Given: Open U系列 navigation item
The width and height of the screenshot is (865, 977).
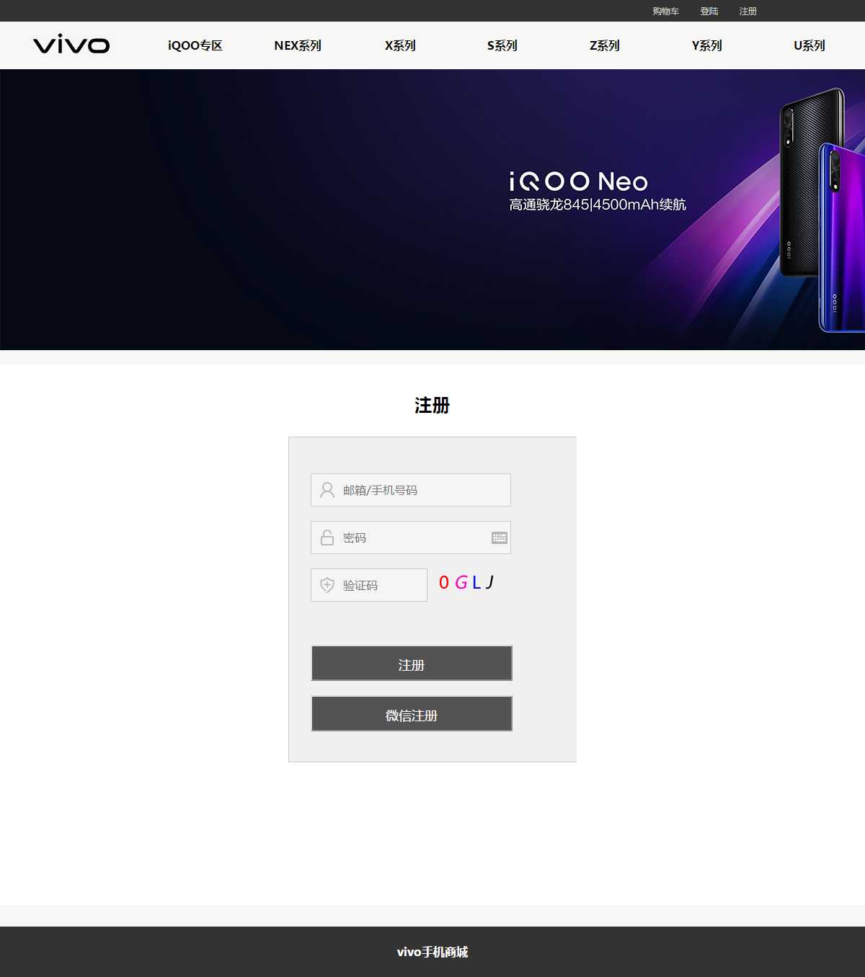Looking at the screenshot, I should [x=809, y=45].
